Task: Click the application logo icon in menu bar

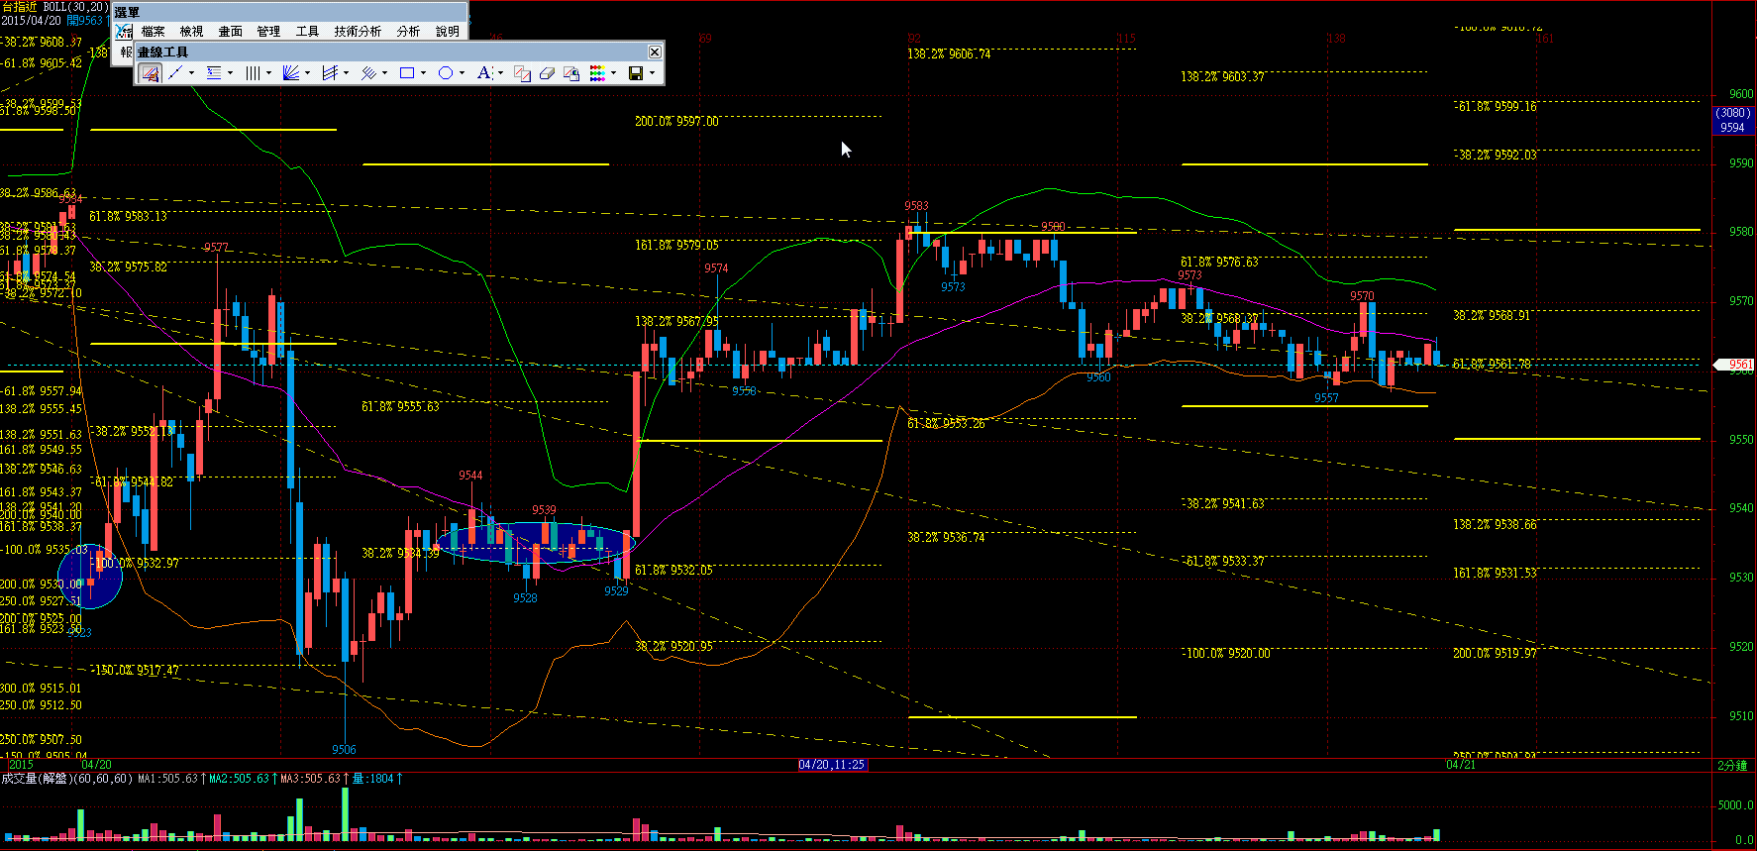Action: [x=124, y=31]
